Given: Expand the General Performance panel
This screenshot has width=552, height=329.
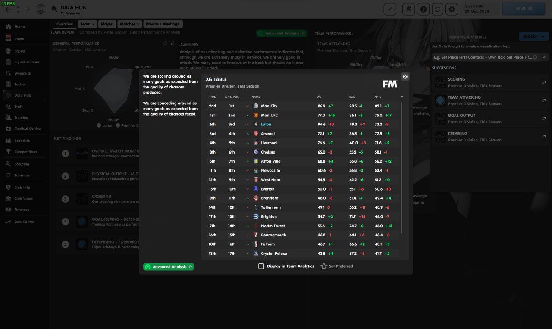Looking at the screenshot, I should coord(172,44).
